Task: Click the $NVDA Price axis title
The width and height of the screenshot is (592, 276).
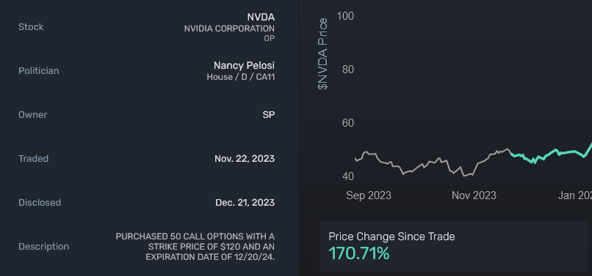Action: click(322, 54)
